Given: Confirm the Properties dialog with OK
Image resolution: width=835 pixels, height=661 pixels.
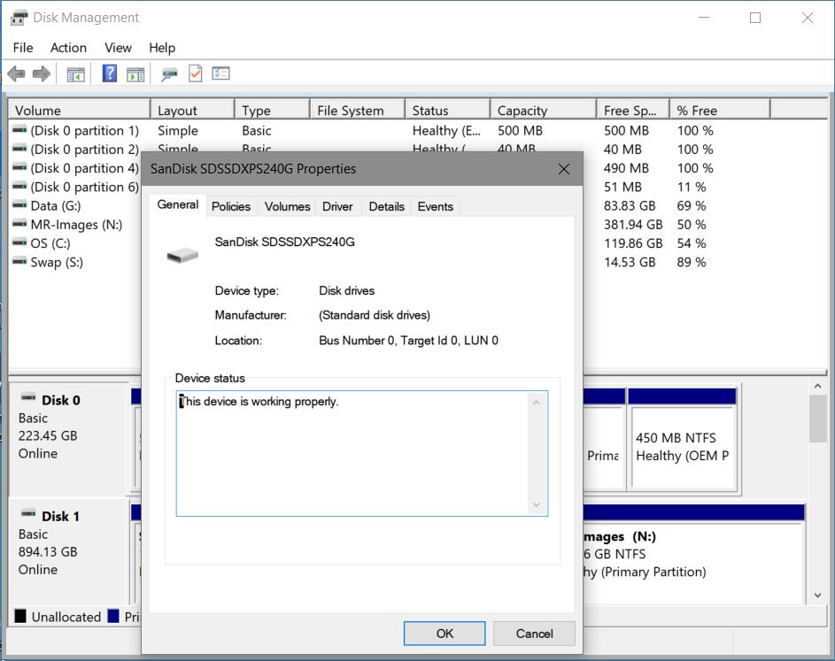Looking at the screenshot, I should (445, 634).
